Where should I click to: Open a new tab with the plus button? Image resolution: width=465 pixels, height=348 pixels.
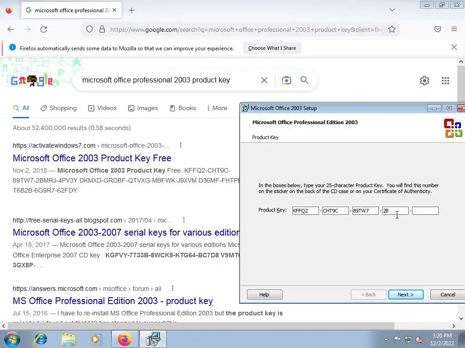click(131, 10)
